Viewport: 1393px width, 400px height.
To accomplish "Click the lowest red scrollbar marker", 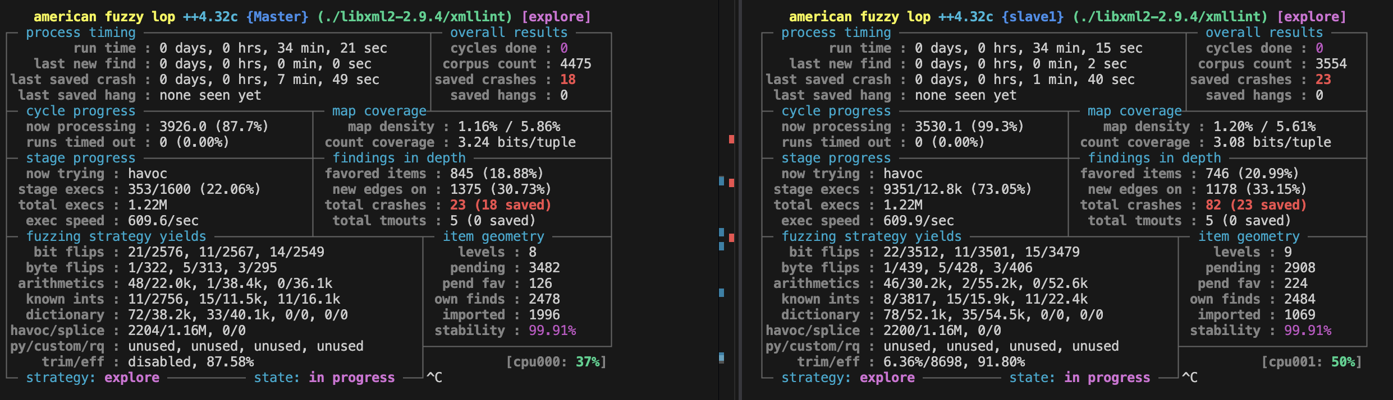I will coord(731,238).
